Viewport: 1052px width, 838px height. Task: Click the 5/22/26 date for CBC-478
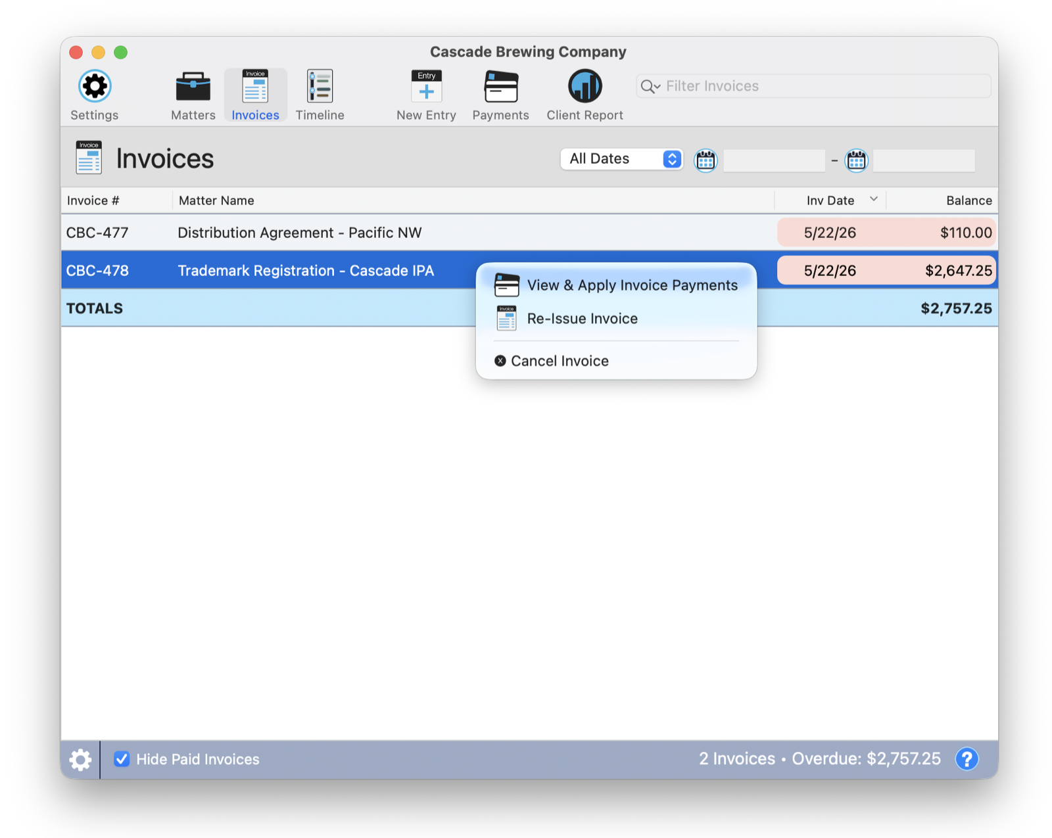coord(830,271)
